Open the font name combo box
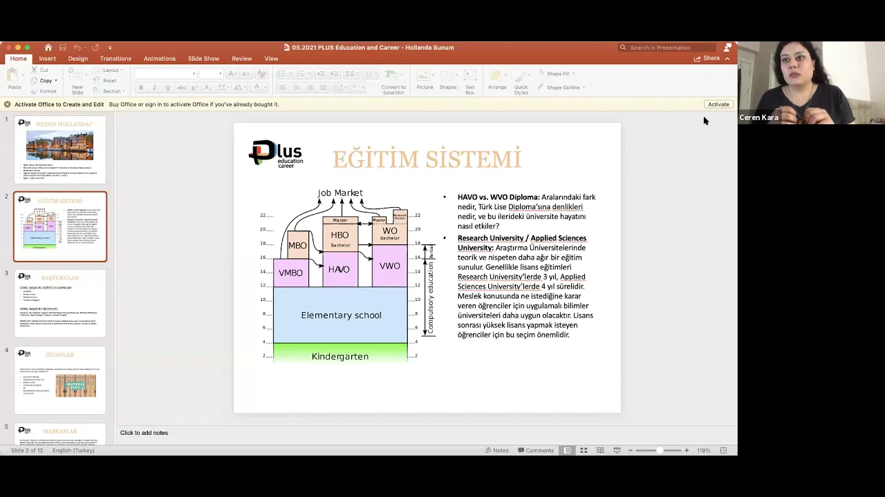The height and width of the screenshot is (497, 885). (165, 74)
